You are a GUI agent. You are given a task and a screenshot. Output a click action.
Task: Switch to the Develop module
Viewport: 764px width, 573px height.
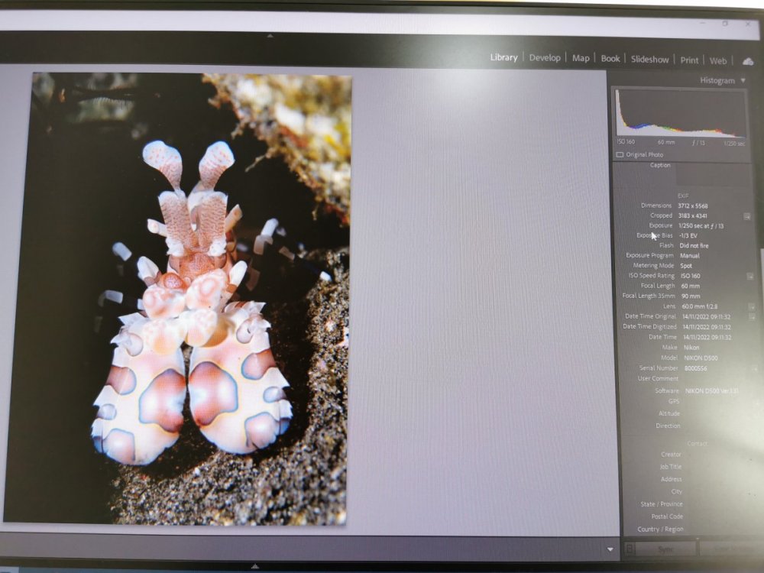click(x=545, y=57)
